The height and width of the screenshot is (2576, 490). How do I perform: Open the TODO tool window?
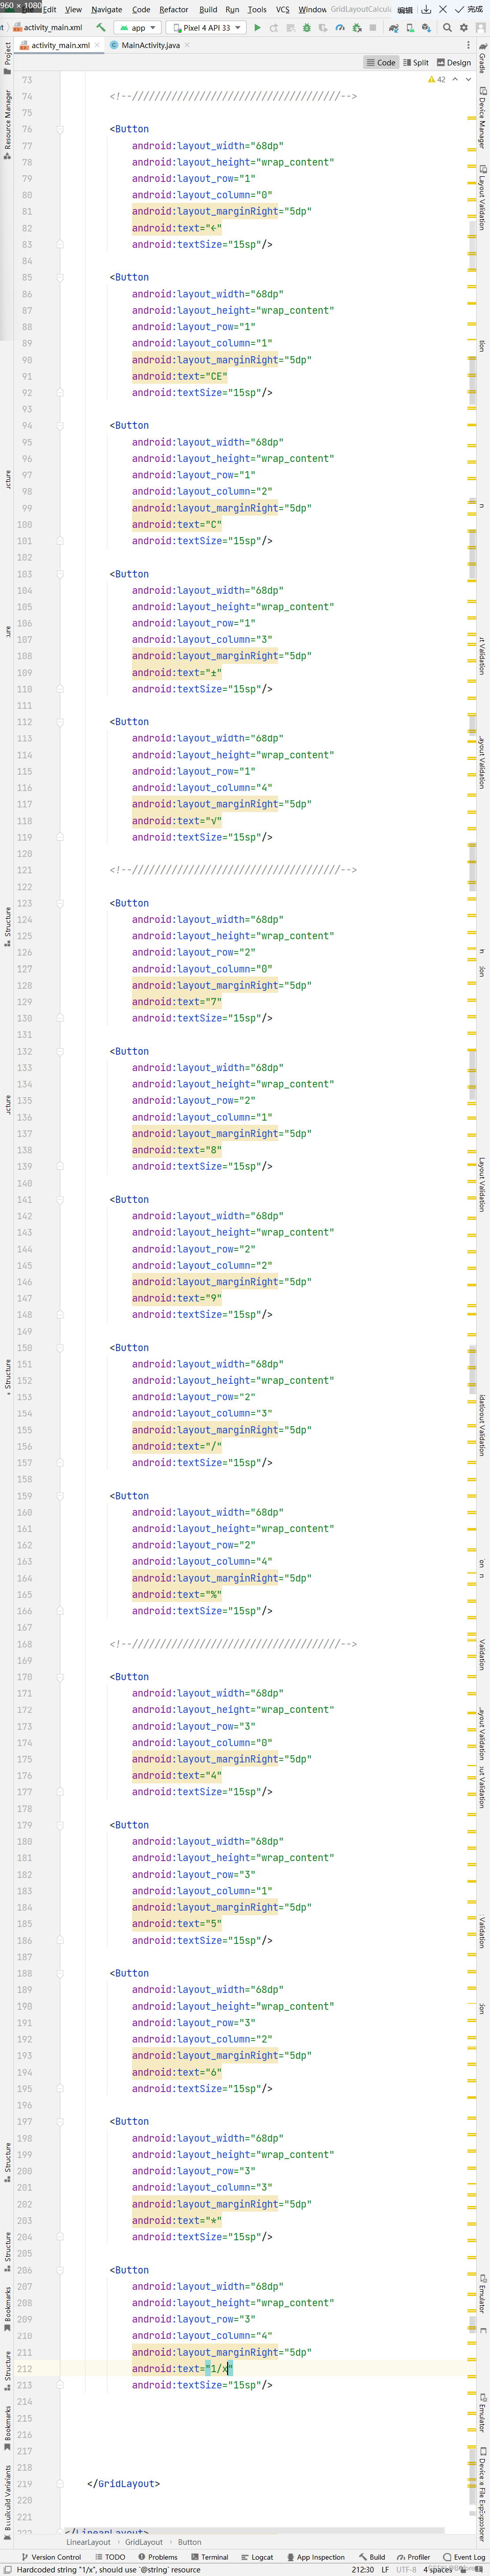coord(111,2557)
